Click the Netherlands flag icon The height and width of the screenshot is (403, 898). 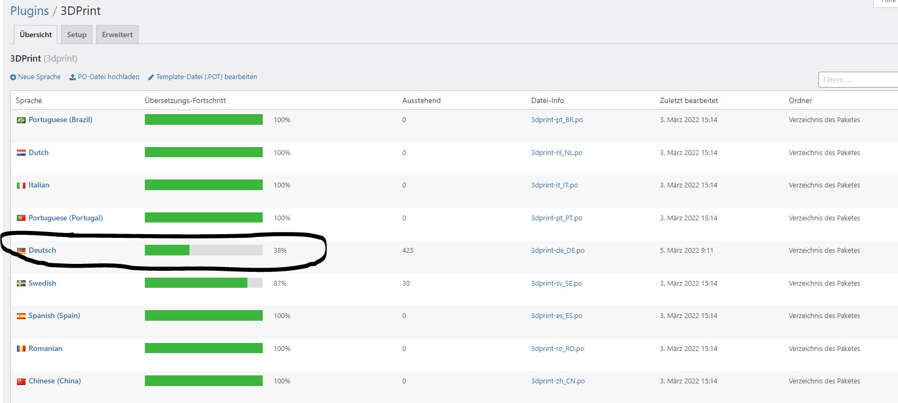pos(21,153)
